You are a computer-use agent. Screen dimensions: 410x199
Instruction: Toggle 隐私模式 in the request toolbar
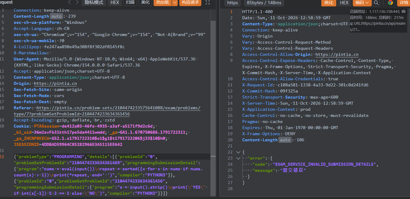94,3
